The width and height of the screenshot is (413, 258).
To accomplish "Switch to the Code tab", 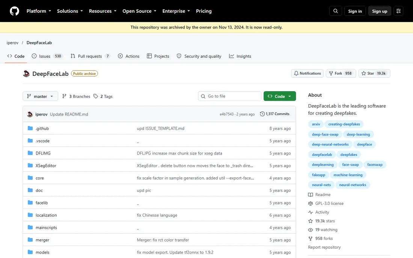I will [16, 56].
